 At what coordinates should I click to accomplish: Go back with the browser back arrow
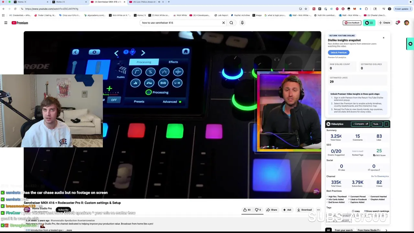4,9
